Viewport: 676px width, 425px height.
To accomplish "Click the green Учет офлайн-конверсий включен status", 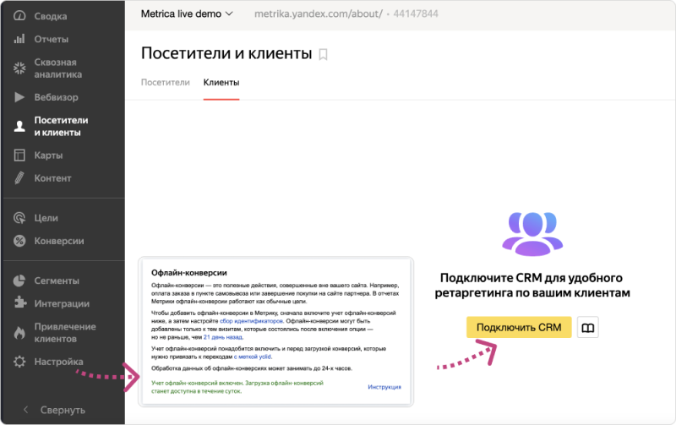I will pyautogui.click(x=237, y=387).
